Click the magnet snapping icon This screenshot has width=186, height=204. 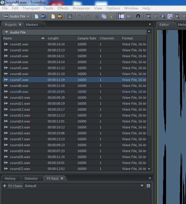coord(138,16)
